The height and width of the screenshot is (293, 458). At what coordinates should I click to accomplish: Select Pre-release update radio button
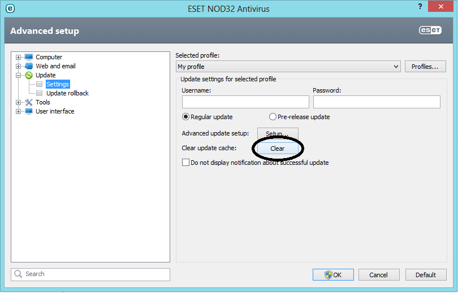click(273, 117)
